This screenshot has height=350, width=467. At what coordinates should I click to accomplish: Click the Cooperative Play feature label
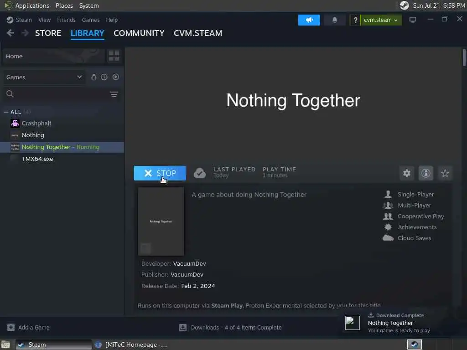421,216
